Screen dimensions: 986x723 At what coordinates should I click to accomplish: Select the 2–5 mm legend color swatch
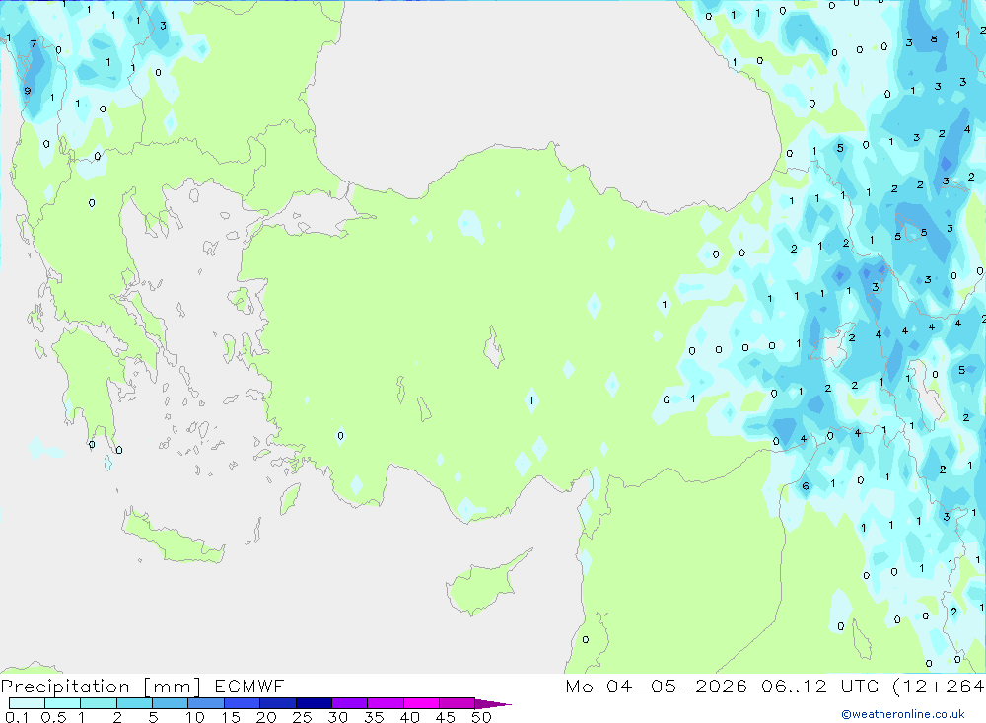[x=134, y=703]
